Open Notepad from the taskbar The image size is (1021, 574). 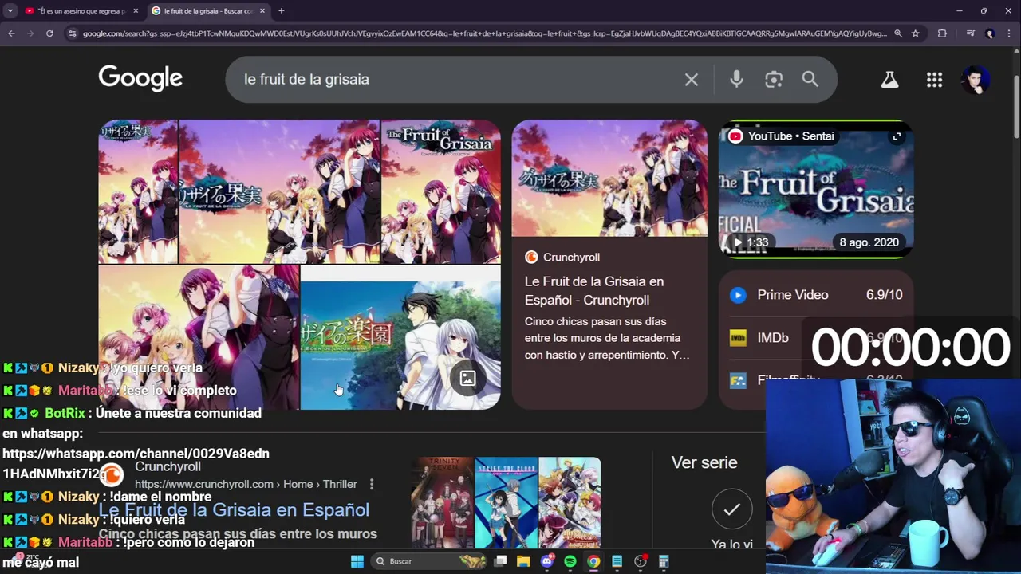pos(617,561)
